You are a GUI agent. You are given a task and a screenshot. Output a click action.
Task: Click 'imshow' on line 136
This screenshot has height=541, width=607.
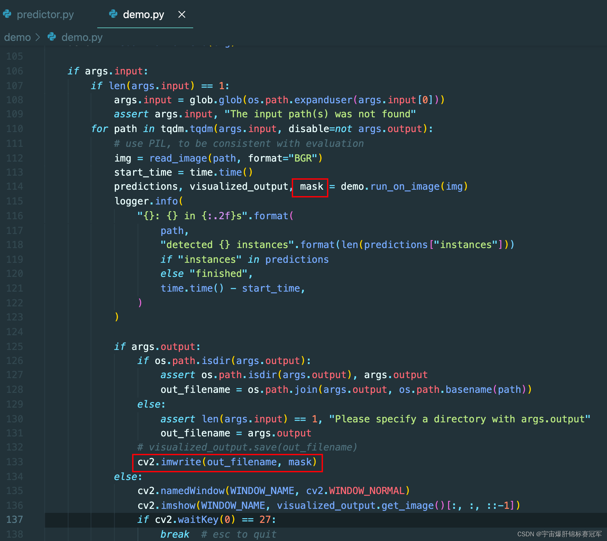[178, 505]
